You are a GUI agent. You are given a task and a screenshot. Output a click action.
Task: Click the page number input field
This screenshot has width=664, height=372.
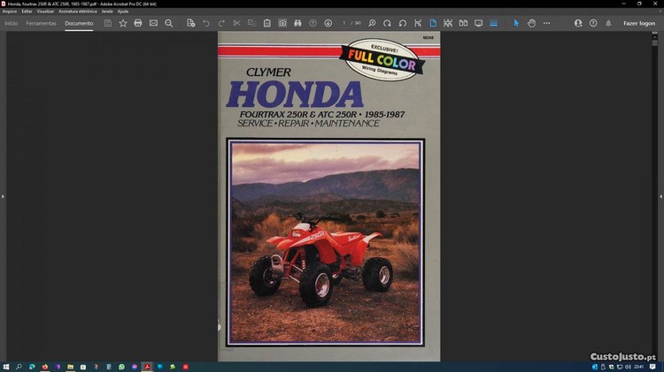345,23
